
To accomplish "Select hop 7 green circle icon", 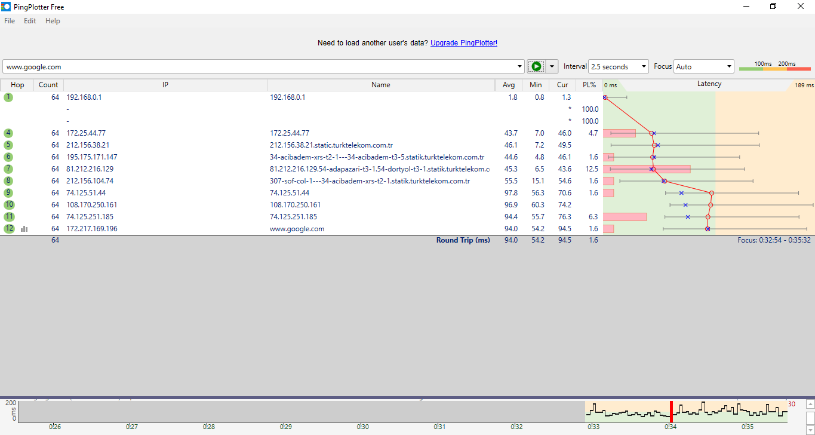I will (x=8, y=169).
